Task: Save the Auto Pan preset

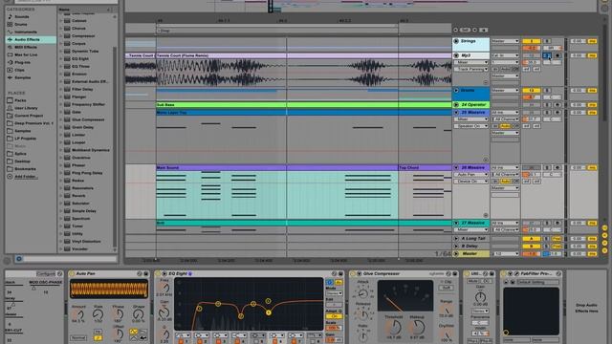Action: point(146,274)
